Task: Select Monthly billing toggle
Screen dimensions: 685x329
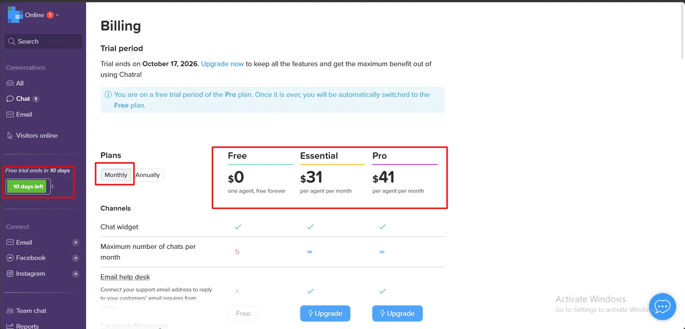Action: (x=116, y=175)
